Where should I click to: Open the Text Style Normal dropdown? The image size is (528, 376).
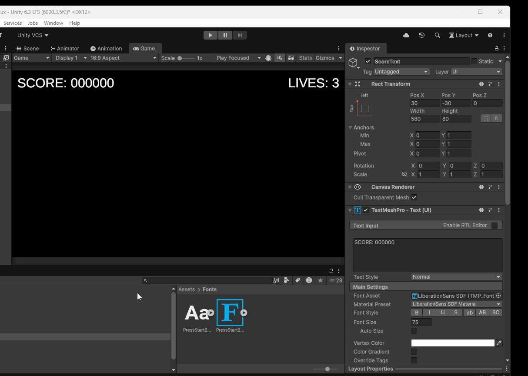pos(457,277)
